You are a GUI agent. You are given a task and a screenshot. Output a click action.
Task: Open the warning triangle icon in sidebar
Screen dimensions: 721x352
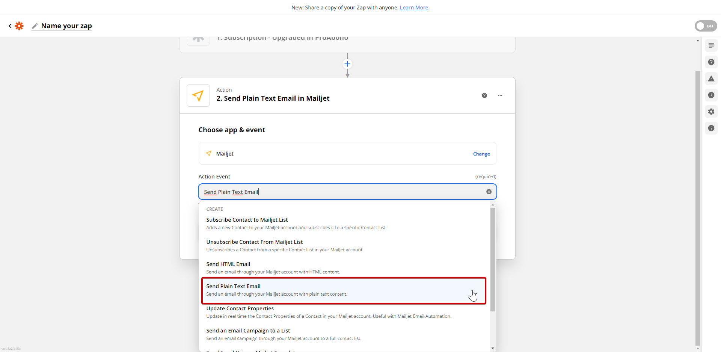tap(711, 79)
